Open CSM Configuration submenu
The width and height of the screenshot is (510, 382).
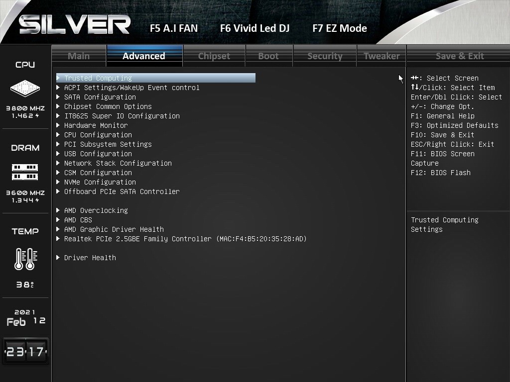click(94, 173)
